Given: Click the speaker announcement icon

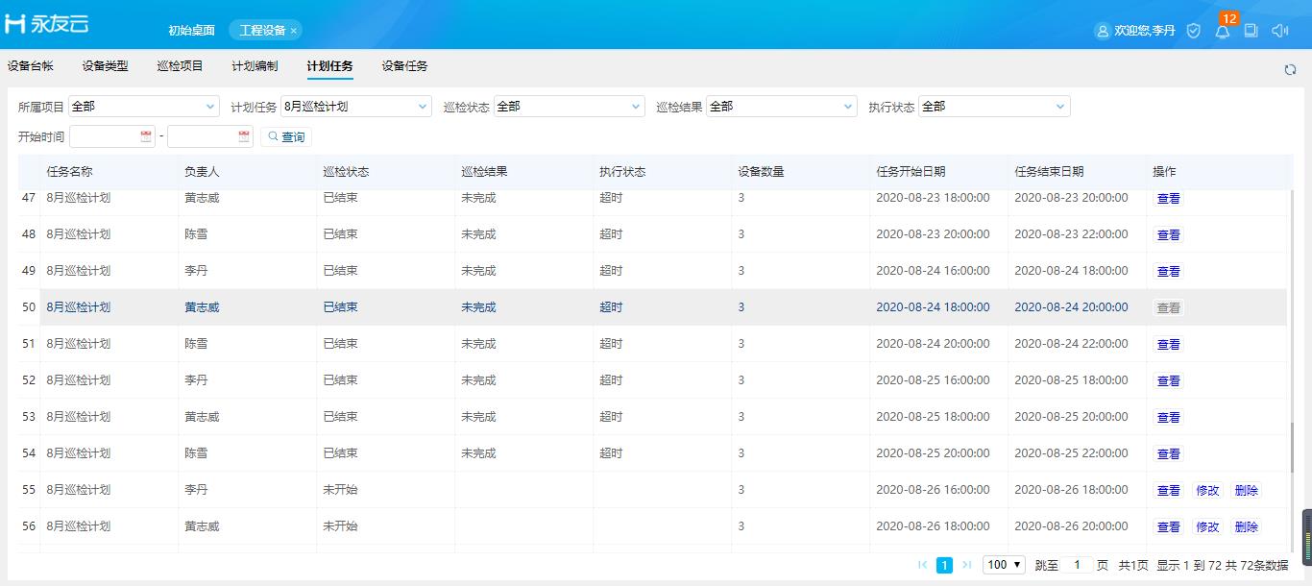Looking at the screenshot, I should pyautogui.click(x=1279, y=31).
